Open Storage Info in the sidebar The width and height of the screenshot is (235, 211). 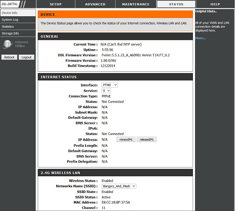pyautogui.click(x=18, y=33)
